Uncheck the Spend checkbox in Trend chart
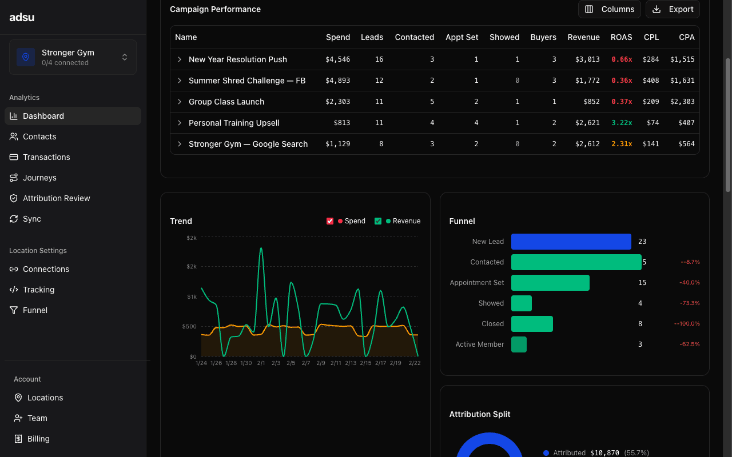 (x=330, y=221)
